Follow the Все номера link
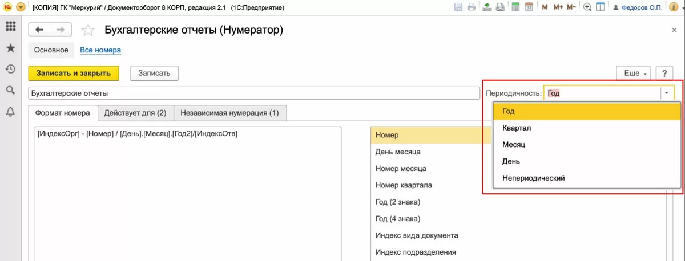Image resolution: width=685 pixels, height=261 pixels. [x=100, y=50]
